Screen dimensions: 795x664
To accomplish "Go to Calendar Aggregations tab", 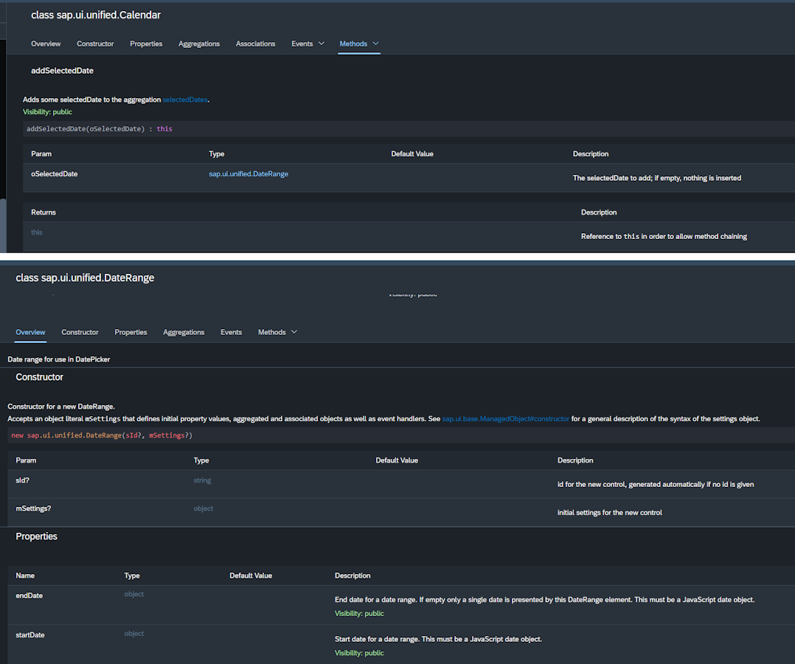I will click(199, 44).
